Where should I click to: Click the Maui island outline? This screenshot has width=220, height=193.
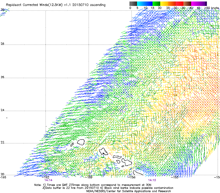click(x=127, y=162)
